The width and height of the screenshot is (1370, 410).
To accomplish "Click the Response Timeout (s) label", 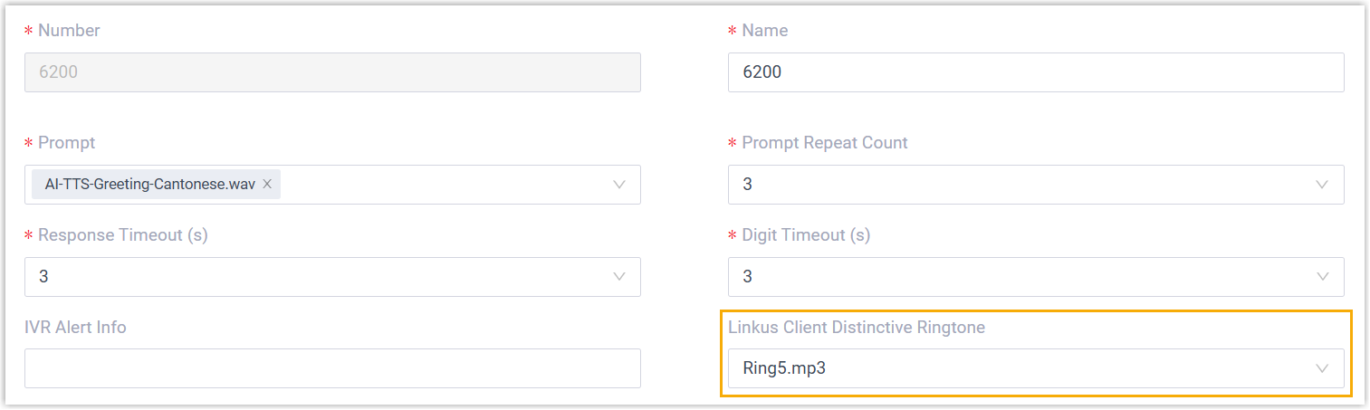I will pyautogui.click(x=122, y=235).
